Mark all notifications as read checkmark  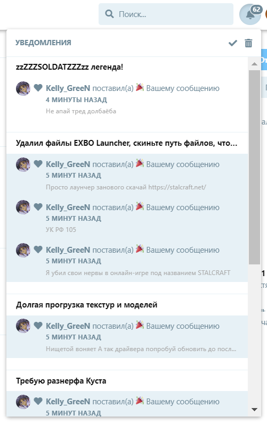[x=232, y=43]
